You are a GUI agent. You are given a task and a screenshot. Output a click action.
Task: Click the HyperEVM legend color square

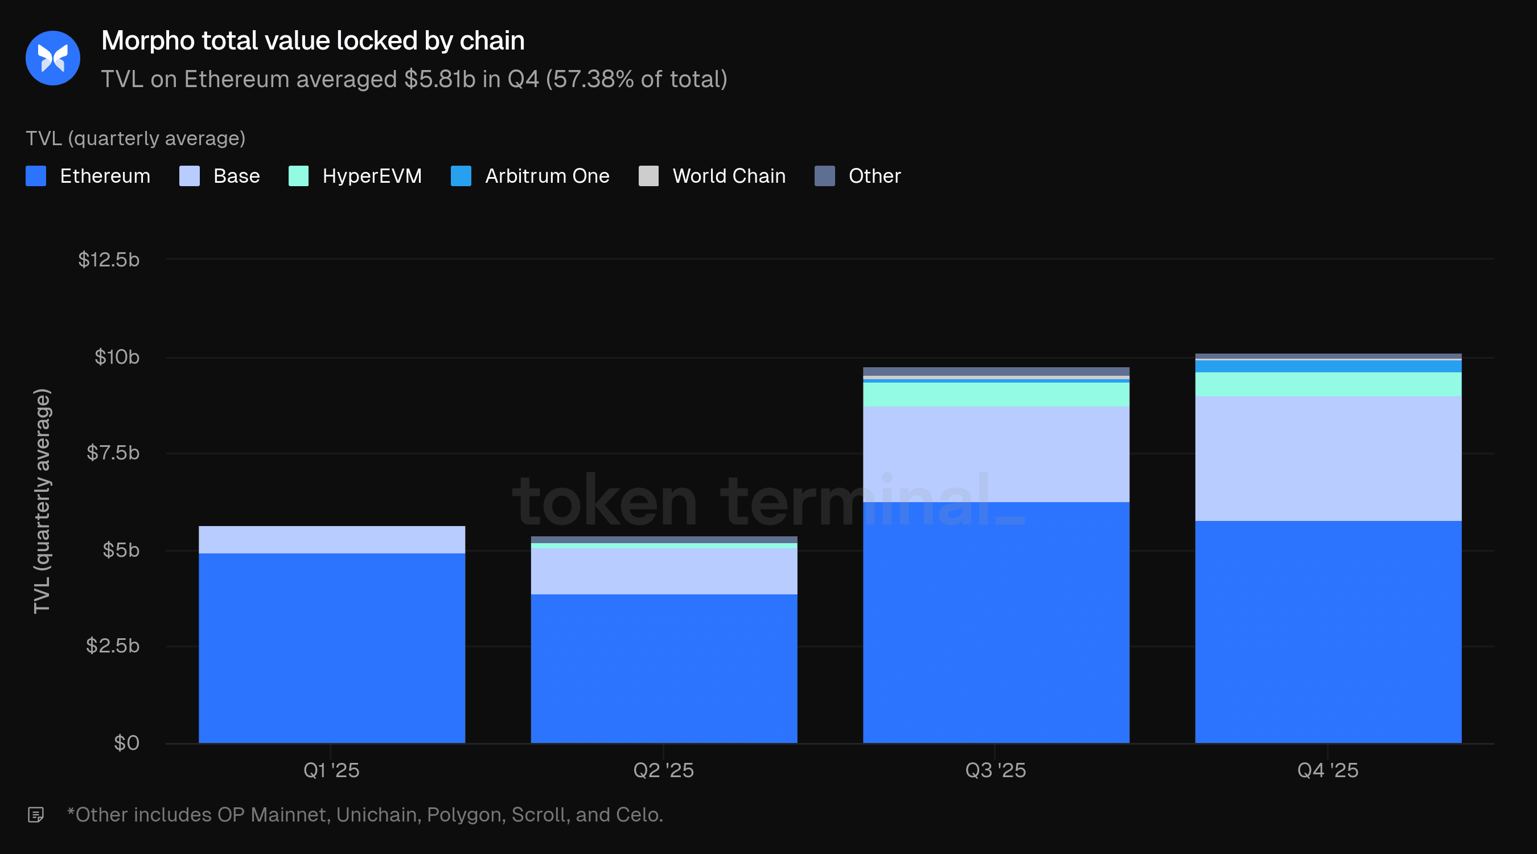pyautogui.click(x=298, y=176)
